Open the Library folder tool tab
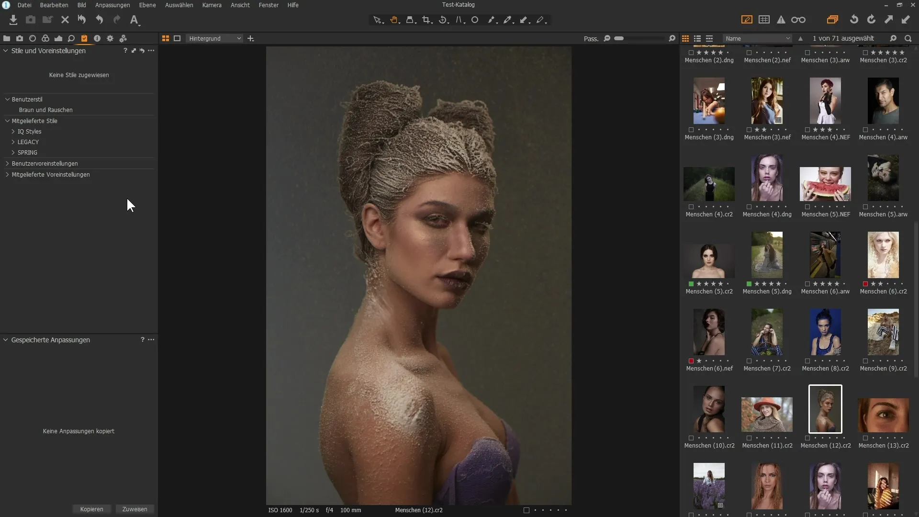Screen dimensions: 919x517 tap(7, 38)
